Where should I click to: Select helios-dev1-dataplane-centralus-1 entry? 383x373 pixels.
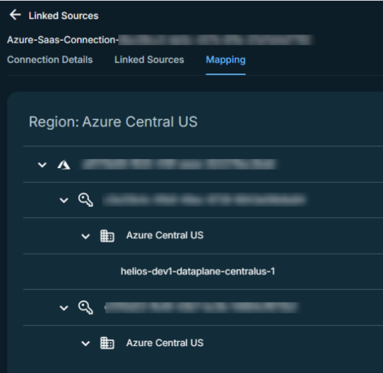(198, 271)
